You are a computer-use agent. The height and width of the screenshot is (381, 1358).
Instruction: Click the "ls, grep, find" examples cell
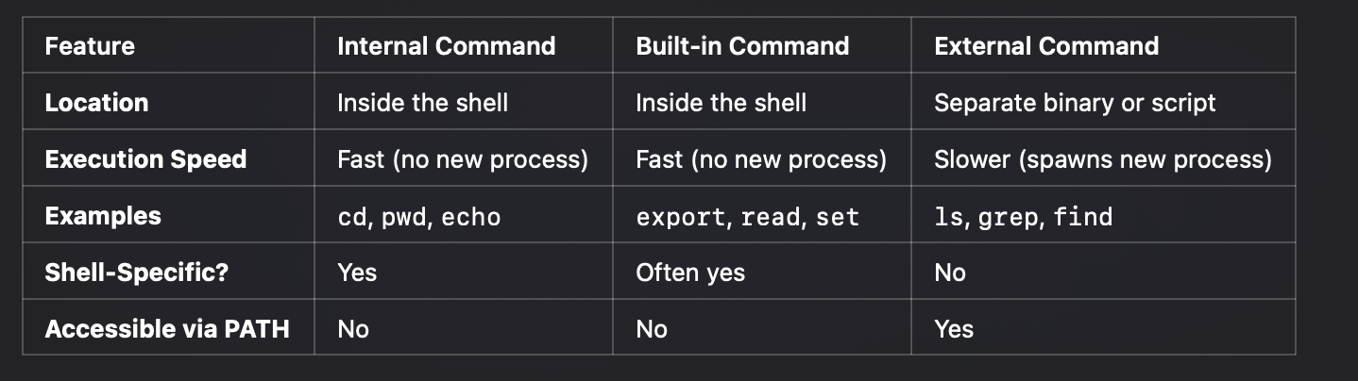tap(1023, 217)
